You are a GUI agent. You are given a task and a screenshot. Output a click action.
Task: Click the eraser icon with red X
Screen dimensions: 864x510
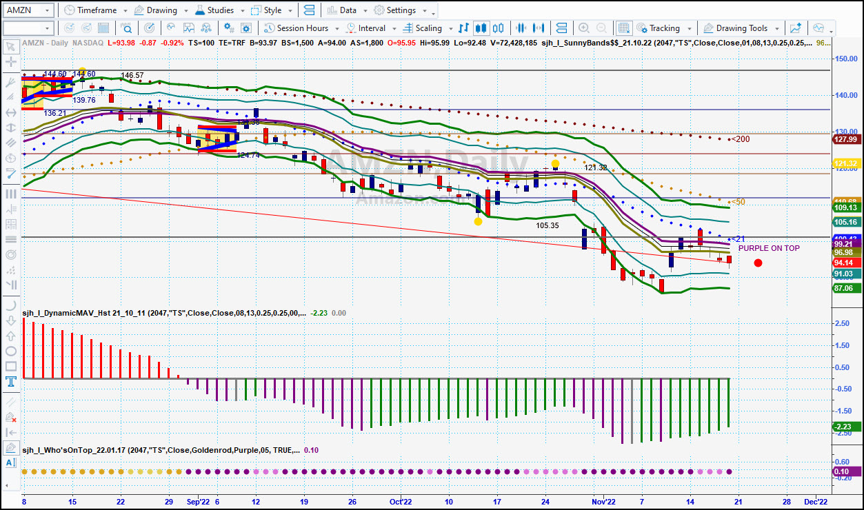[x=11, y=417]
